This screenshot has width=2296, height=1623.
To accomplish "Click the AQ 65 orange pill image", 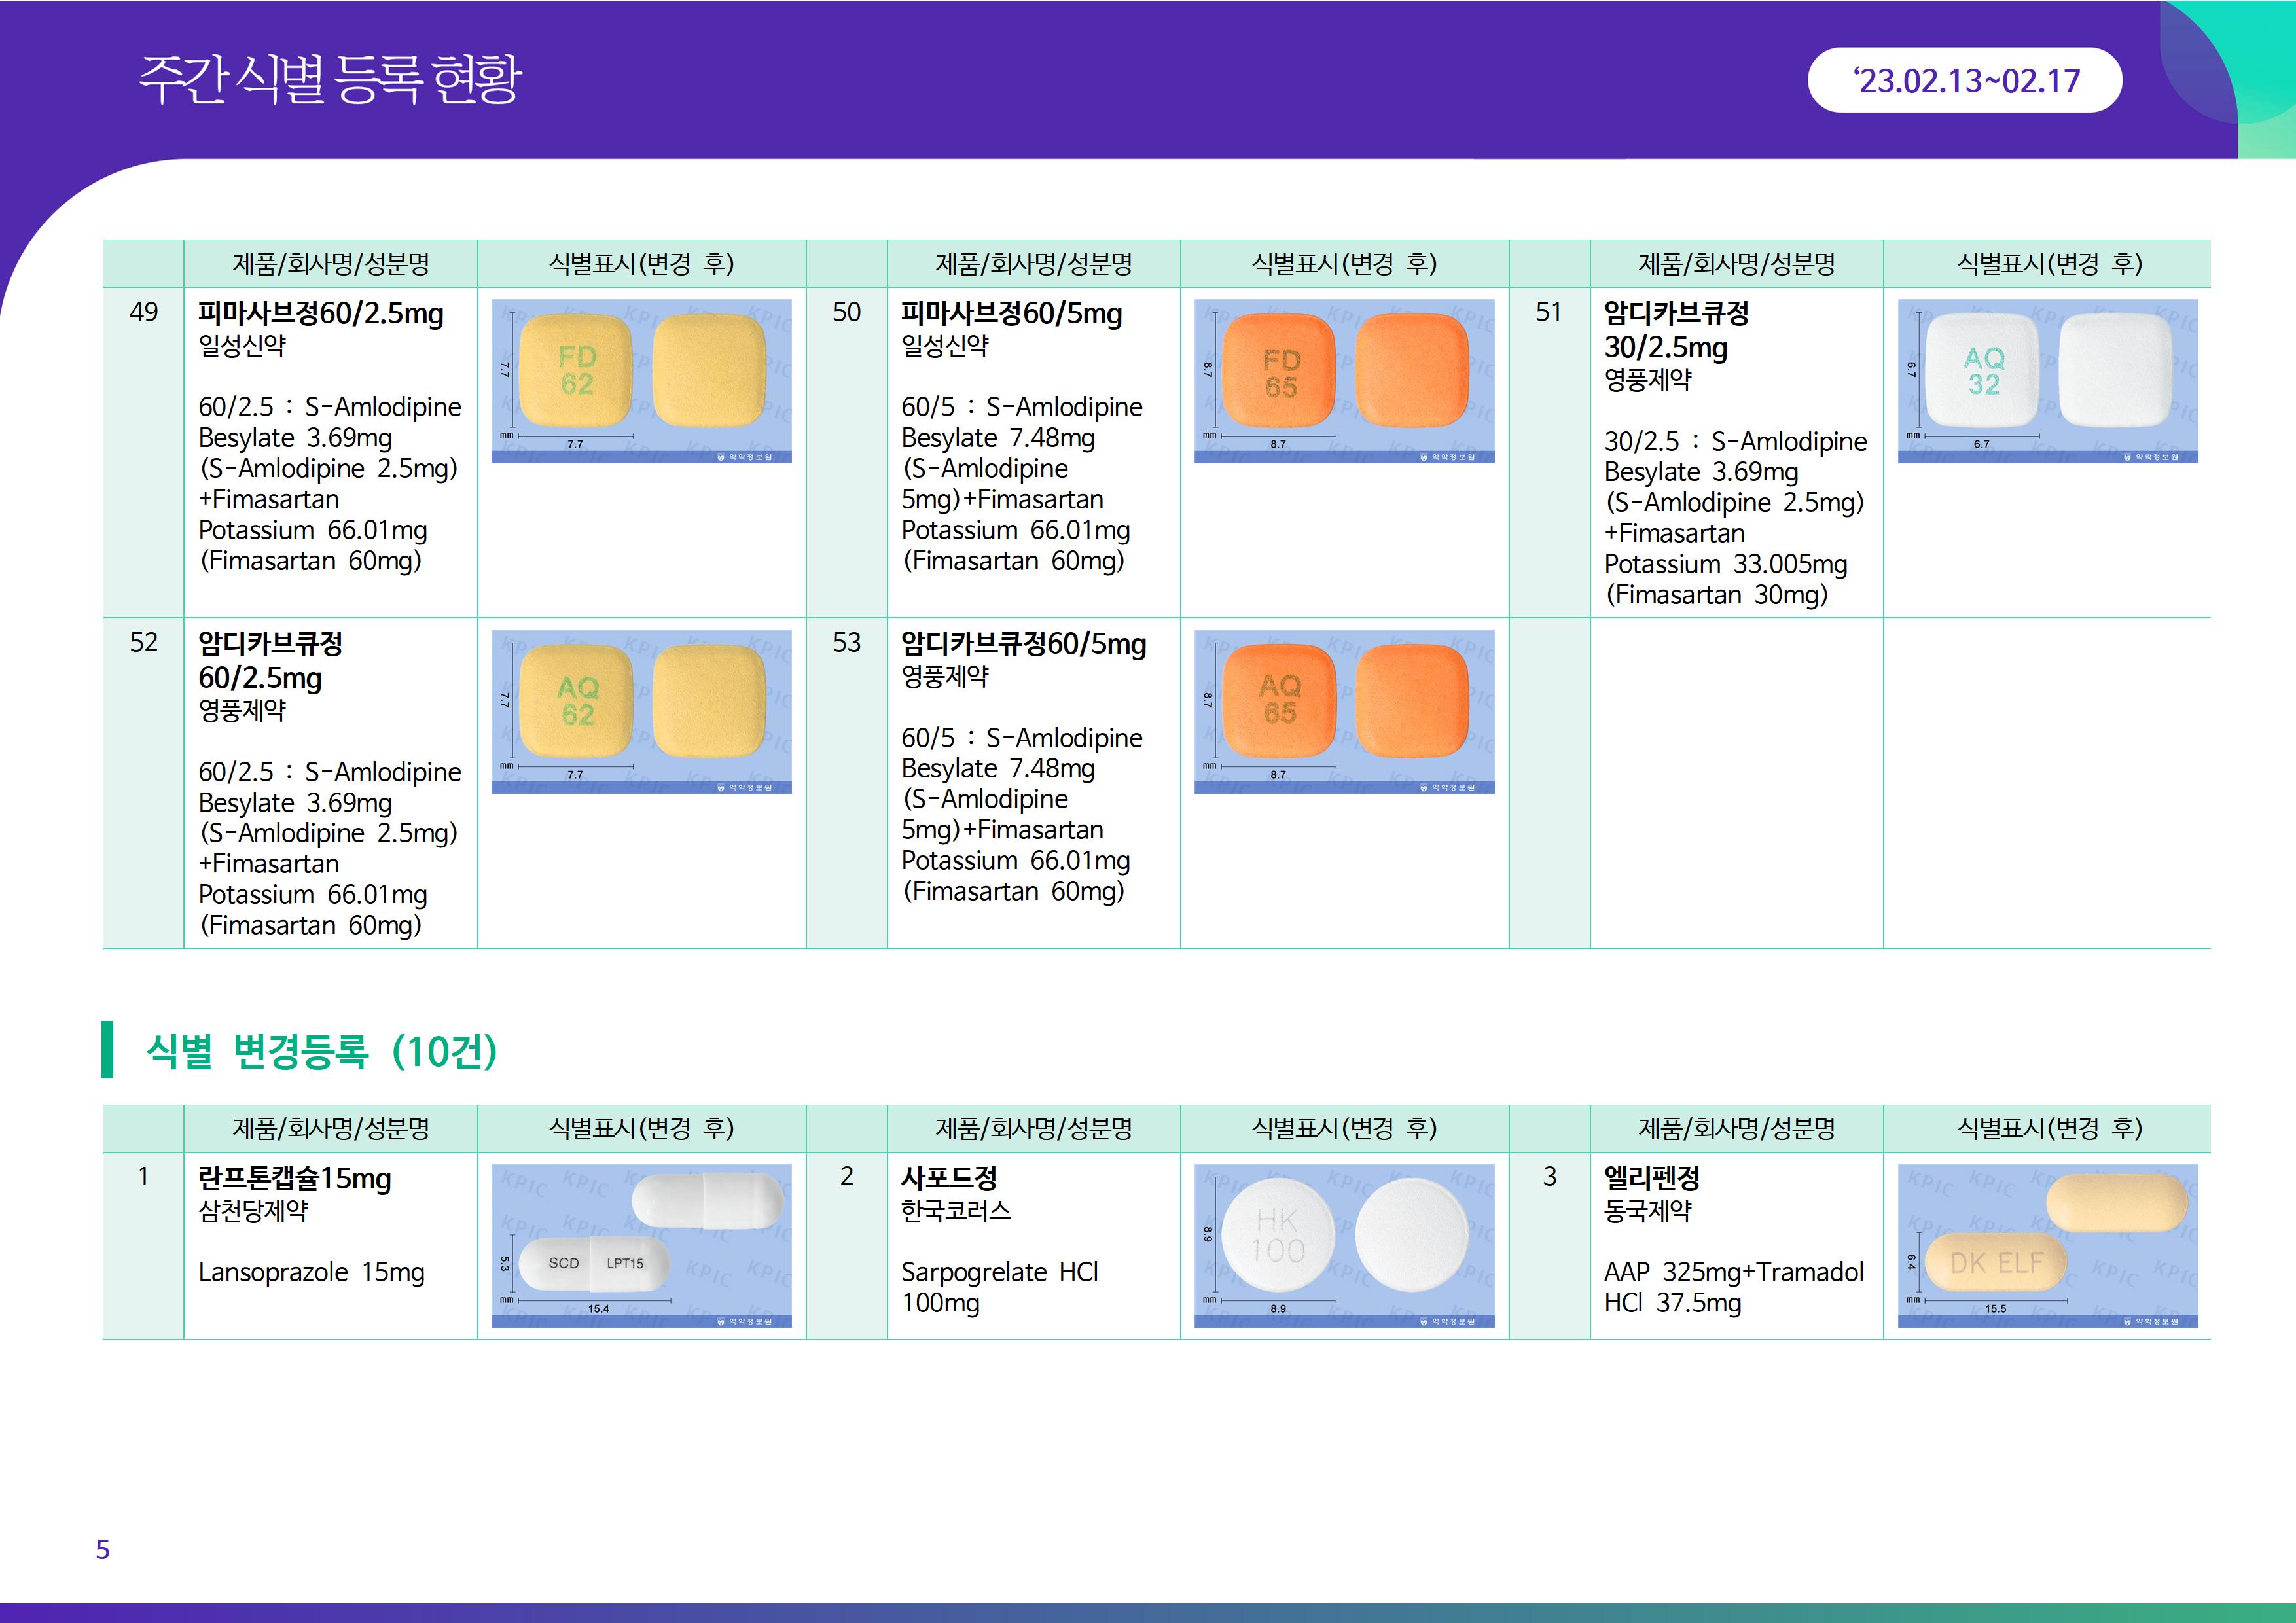I will (1344, 711).
